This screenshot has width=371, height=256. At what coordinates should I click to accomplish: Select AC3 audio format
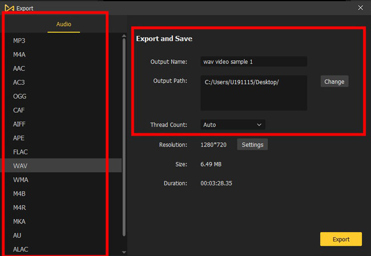pos(61,83)
